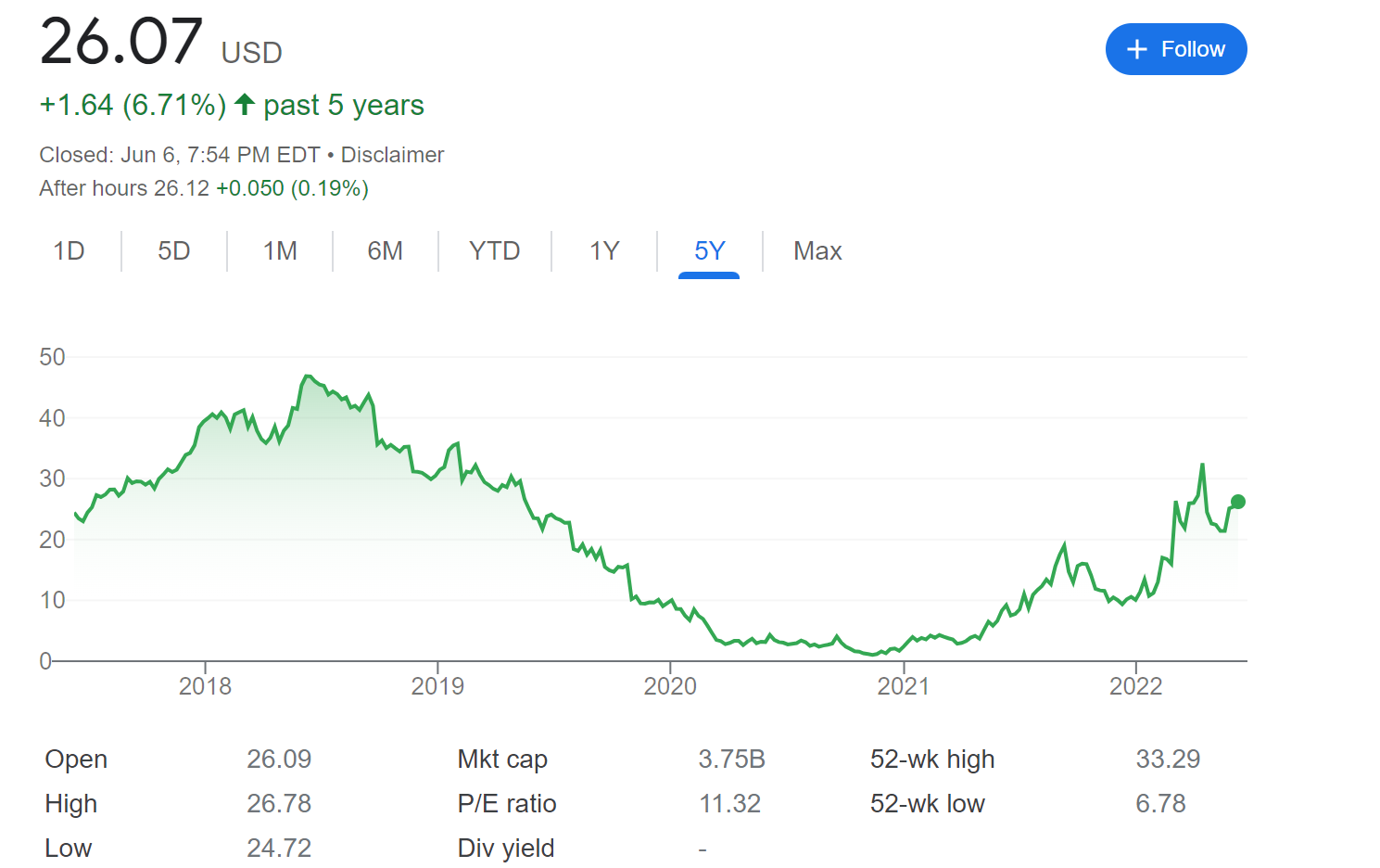Click the P/E ratio label

507,804
